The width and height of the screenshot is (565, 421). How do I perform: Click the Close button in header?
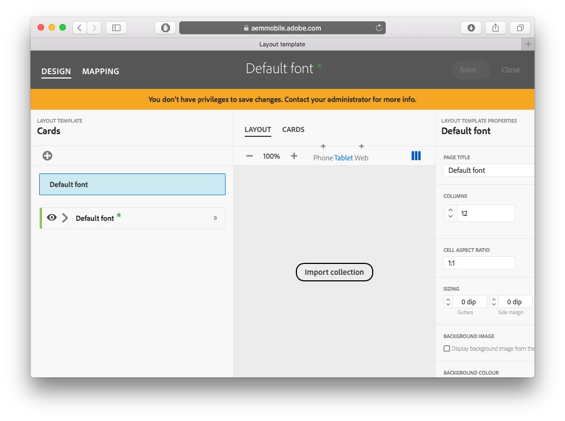click(511, 70)
